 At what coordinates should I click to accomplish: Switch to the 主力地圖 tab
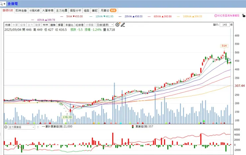61,11
